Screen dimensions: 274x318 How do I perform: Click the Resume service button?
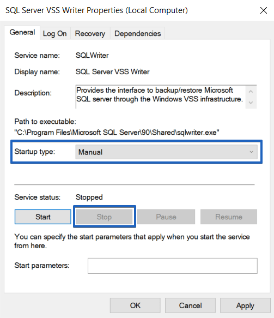point(229,217)
